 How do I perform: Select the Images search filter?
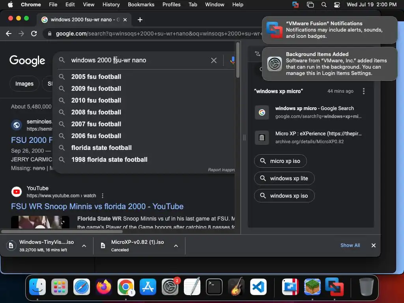pyautogui.click(x=24, y=84)
